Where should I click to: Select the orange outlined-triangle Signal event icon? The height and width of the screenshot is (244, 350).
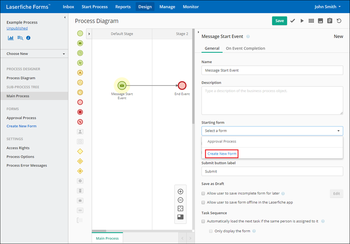pyautogui.click(x=80, y=83)
